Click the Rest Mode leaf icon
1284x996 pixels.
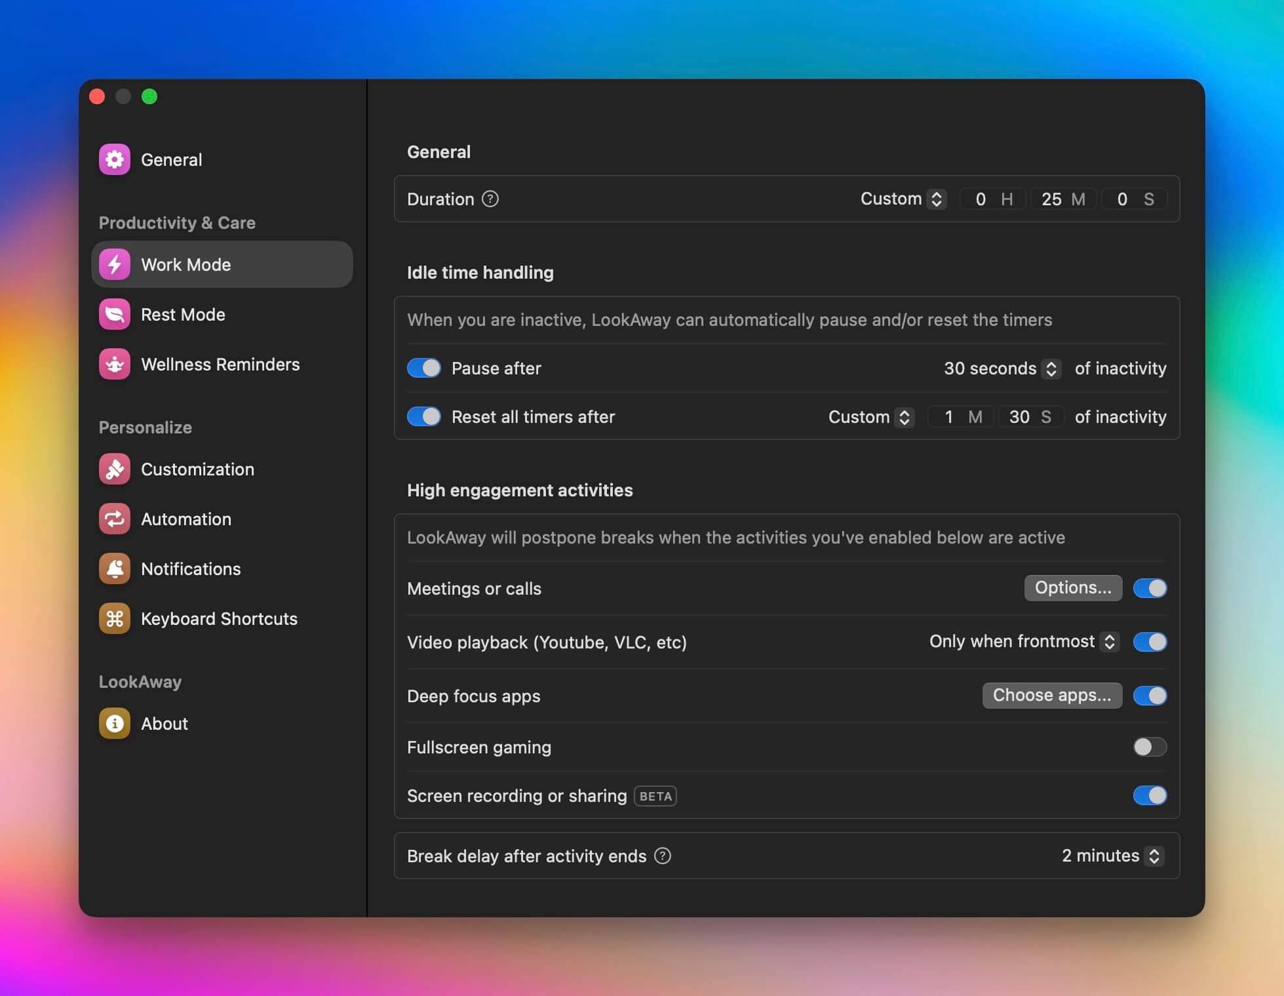click(x=115, y=314)
